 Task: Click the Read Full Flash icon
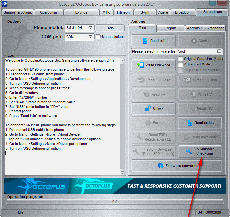[141, 80]
